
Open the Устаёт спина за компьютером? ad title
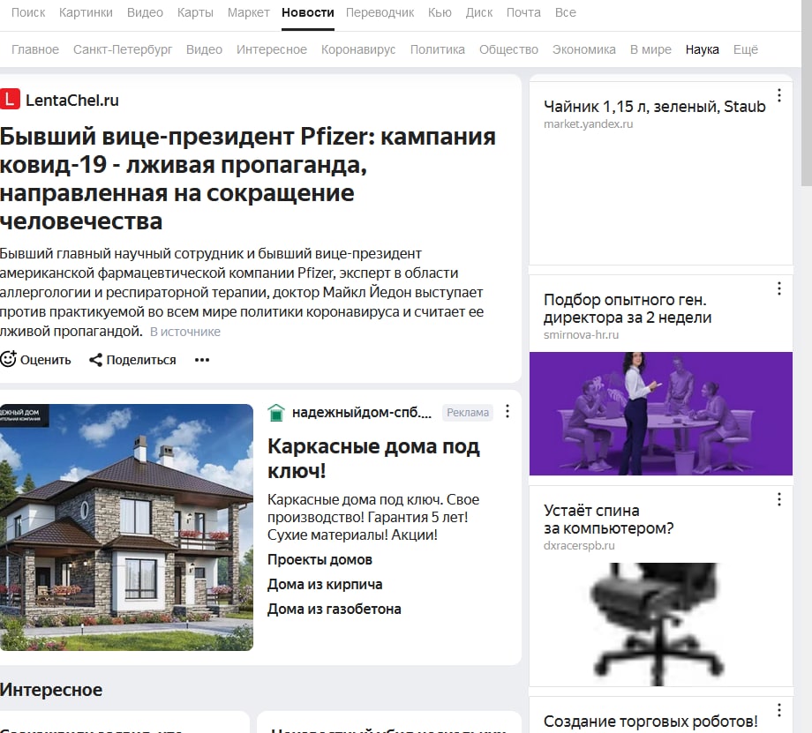click(608, 520)
